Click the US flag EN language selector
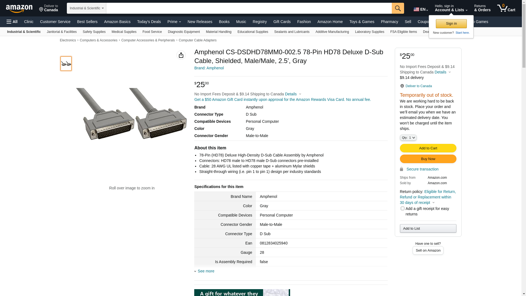 coord(421,9)
